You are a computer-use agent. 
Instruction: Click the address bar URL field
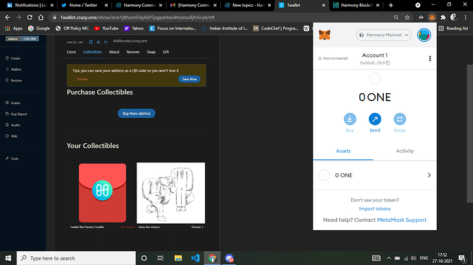[223, 18]
